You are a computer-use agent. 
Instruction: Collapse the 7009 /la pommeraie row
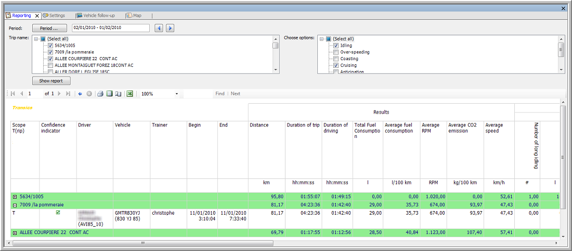[x=15, y=205]
